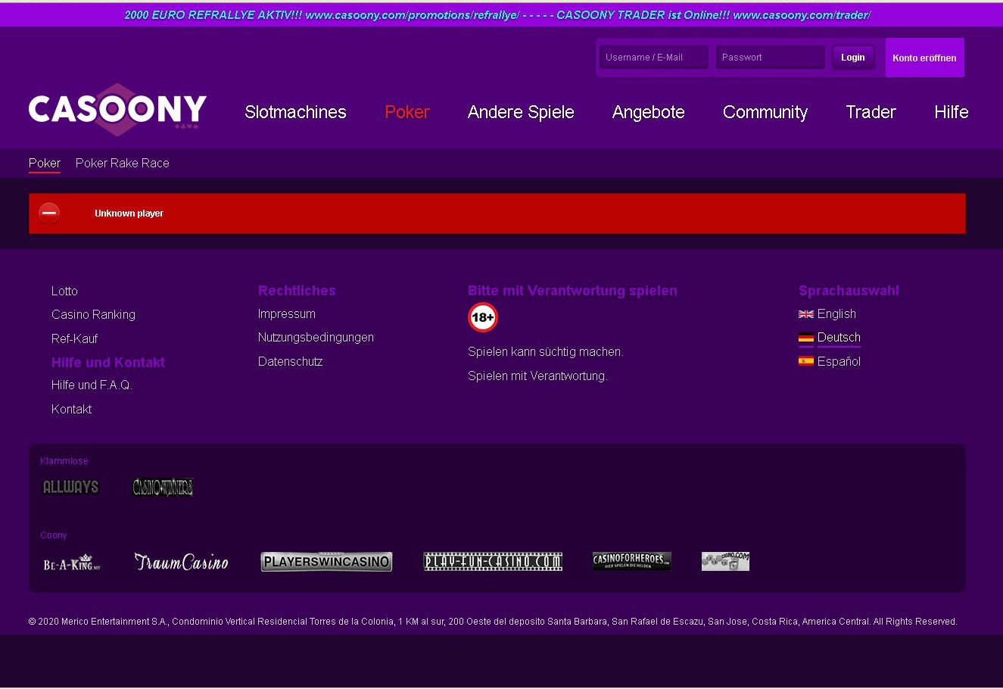Open the Trader menu
The width and height of the screenshot is (1003, 689).
point(871,112)
